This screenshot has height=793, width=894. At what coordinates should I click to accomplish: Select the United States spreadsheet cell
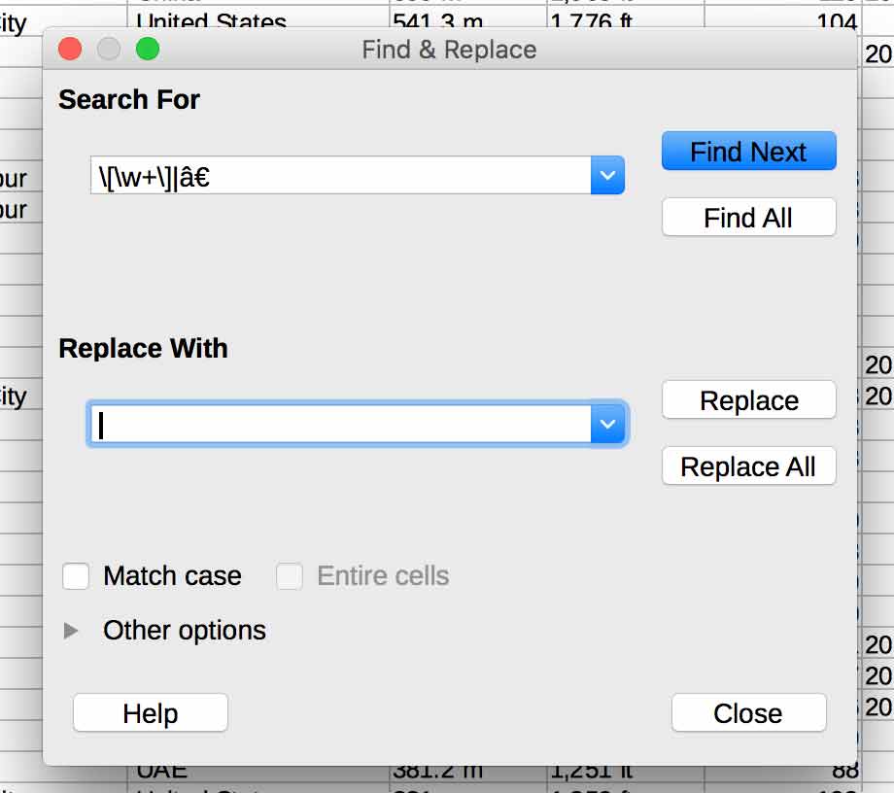coord(258,17)
